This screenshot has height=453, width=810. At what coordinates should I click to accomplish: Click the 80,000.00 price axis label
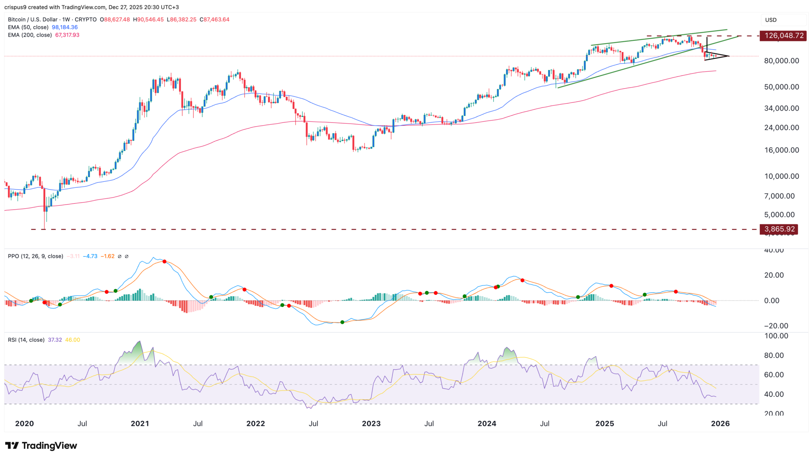point(782,61)
